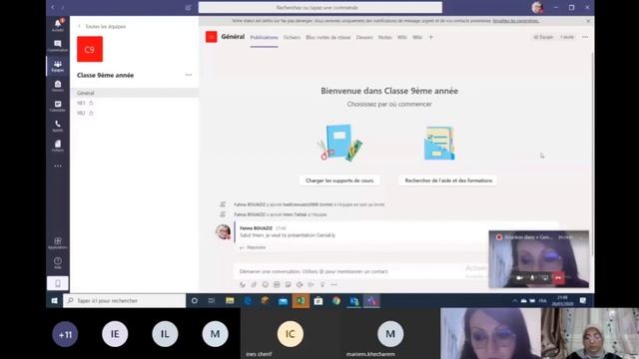The height and width of the screenshot is (359, 639).
Task: Click the mobile app download icon
Action: (x=58, y=283)
